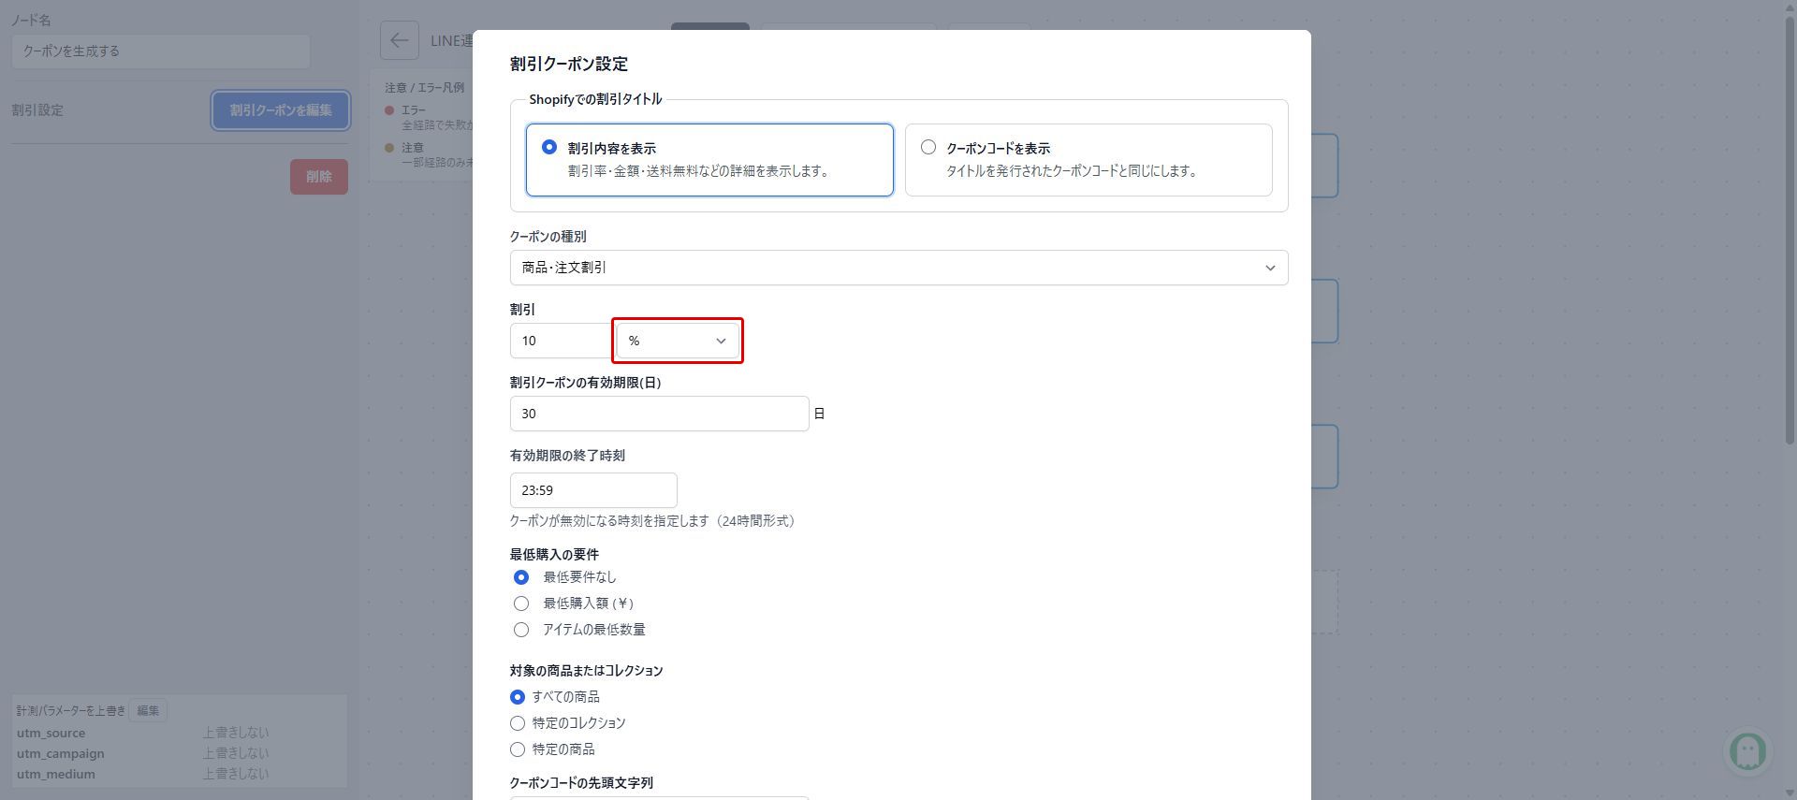Click the 割引クーポン設定 dialog heading
The height and width of the screenshot is (800, 1797).
point(569,64)
